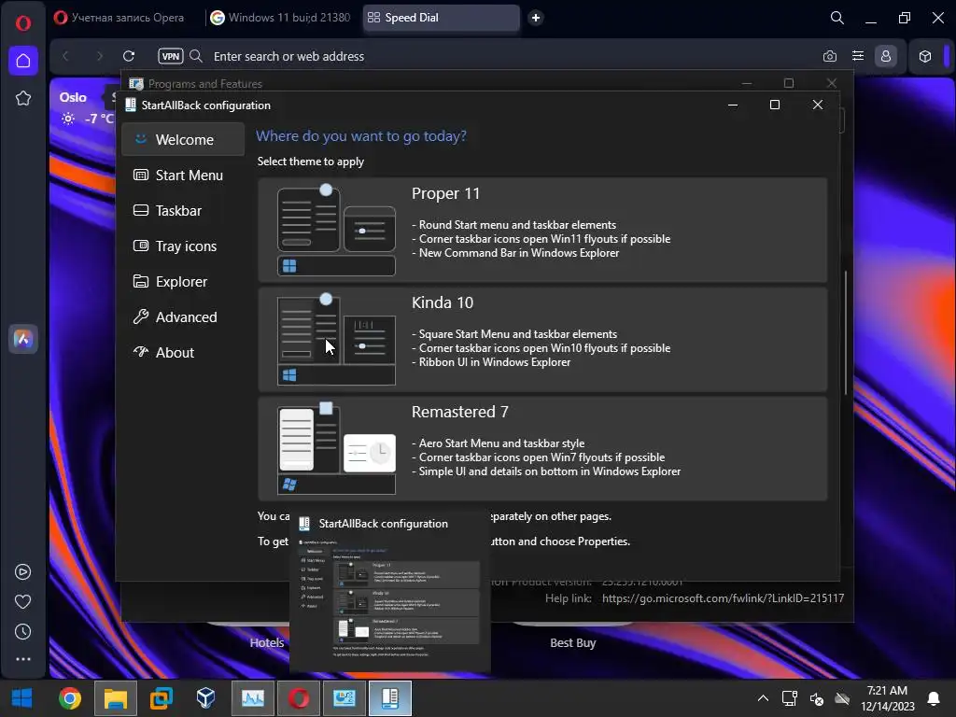Viewport: 956px width, 717px height.
Task: Open the Opera account profile icon
Action: tap(886, 56)
